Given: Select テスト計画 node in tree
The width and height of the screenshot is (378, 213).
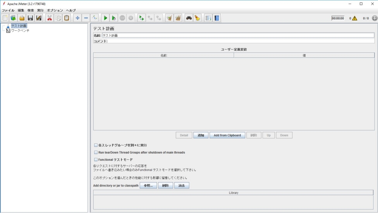Looking at the screenshot, I should [x=19, y=26].
